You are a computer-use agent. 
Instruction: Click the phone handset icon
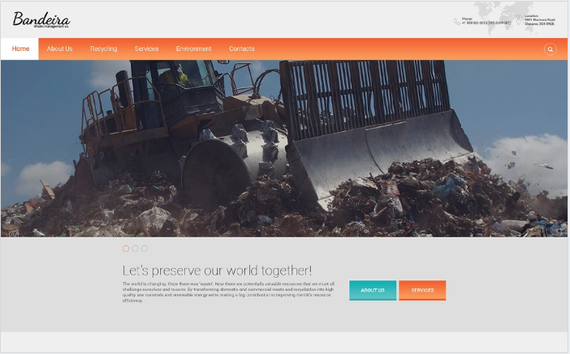[x=457, y=22]
